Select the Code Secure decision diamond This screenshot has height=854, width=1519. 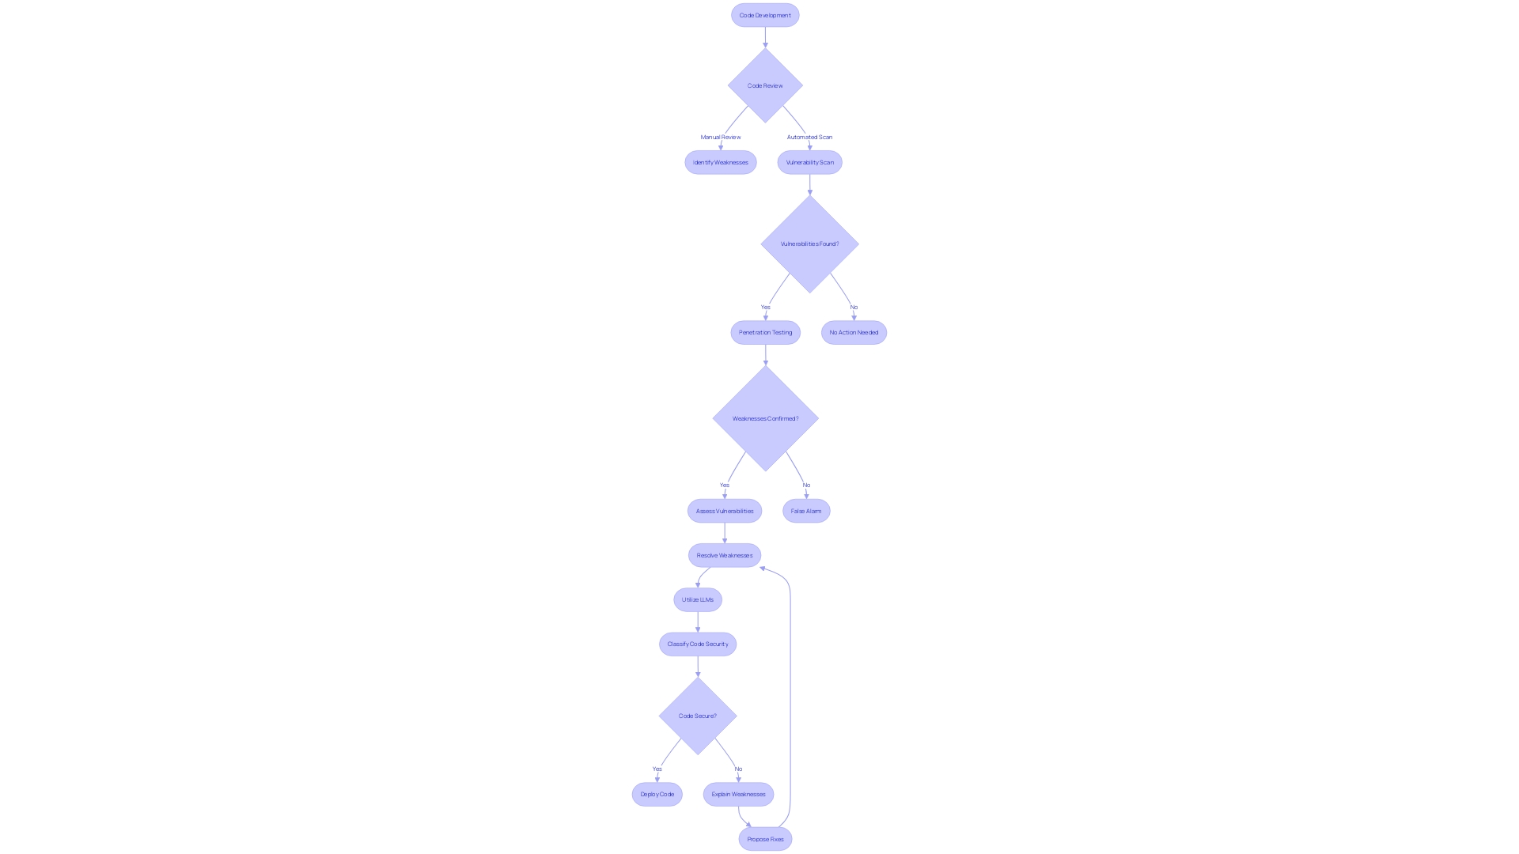[x=697, y=716]
